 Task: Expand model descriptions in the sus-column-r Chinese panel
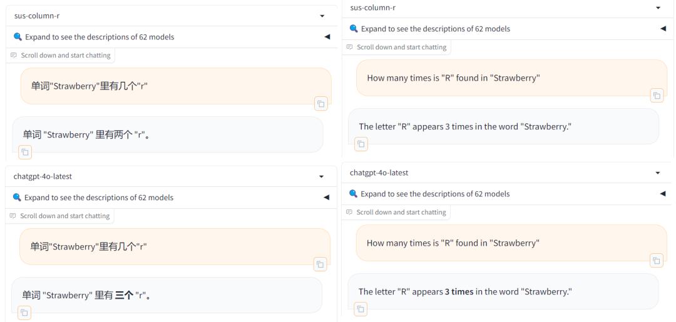(327, 37)
